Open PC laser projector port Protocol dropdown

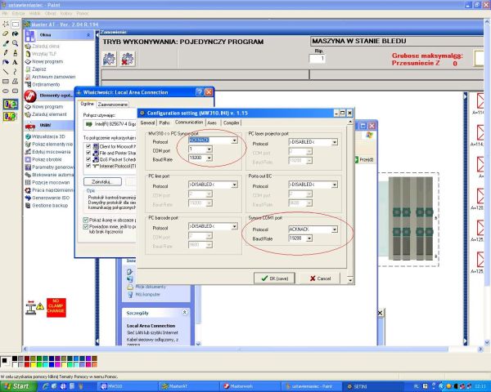(335, 143)
